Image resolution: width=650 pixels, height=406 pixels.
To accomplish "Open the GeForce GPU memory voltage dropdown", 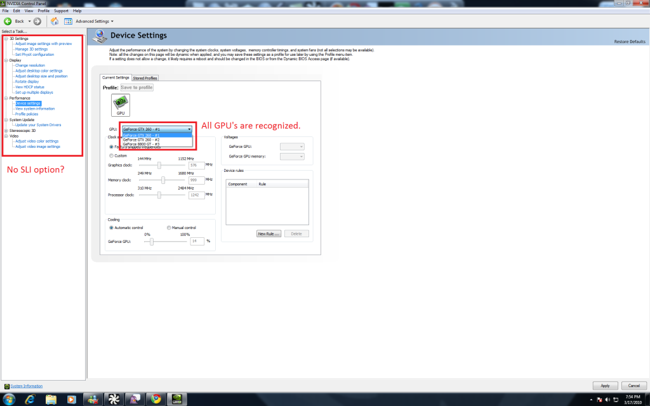I will (x=292, y=157).
